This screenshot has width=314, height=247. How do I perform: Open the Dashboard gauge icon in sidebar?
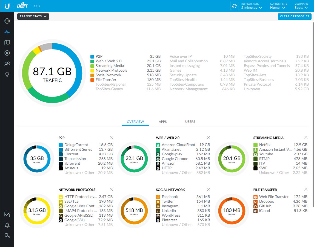7,21
